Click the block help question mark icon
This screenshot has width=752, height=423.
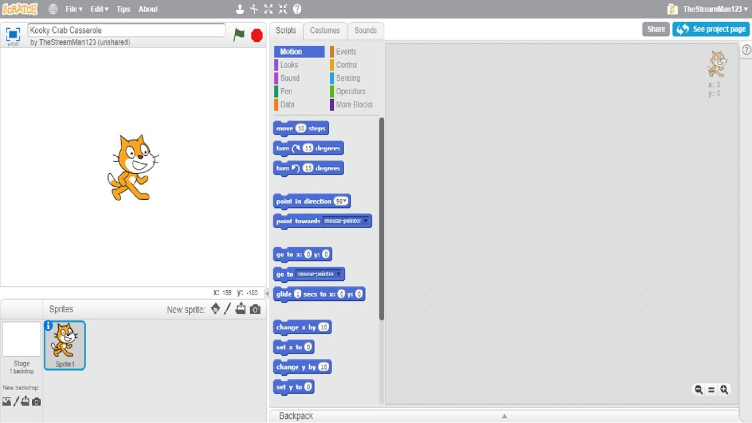click(297, 9)
